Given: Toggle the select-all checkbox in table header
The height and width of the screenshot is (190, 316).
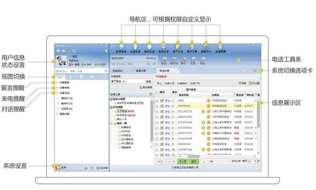Looking at the screenshot, I should (x=157, y=92).
